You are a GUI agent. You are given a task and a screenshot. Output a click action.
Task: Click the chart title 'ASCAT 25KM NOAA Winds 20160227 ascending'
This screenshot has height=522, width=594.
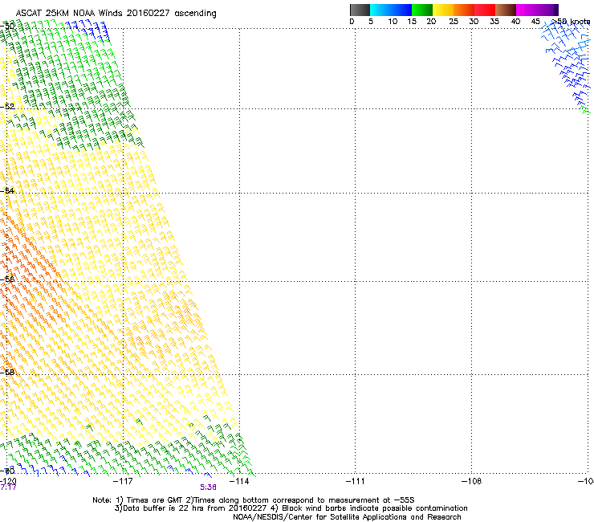[116, 14]
